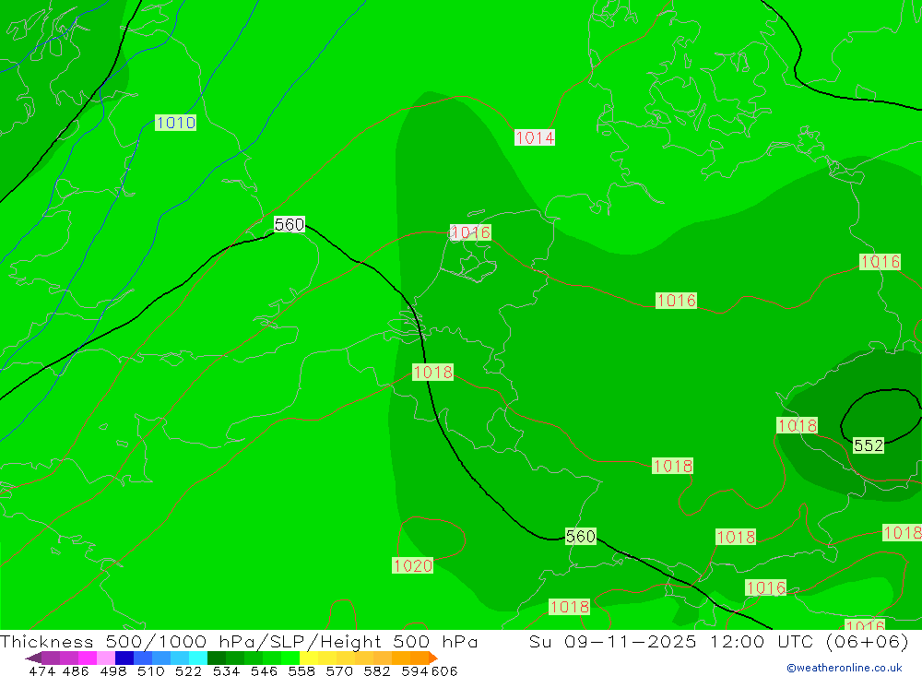Click the 486 legend value
The width and height of the screenshot is (922, 676).
tap(76, 670)
